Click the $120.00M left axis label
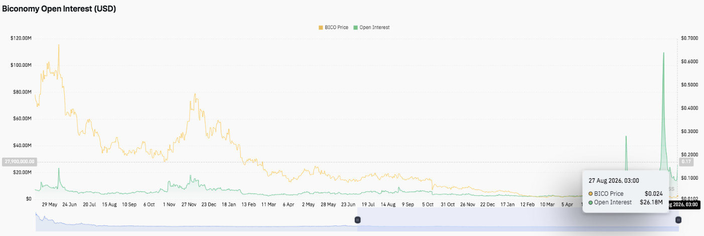 [x=22, y=38]
